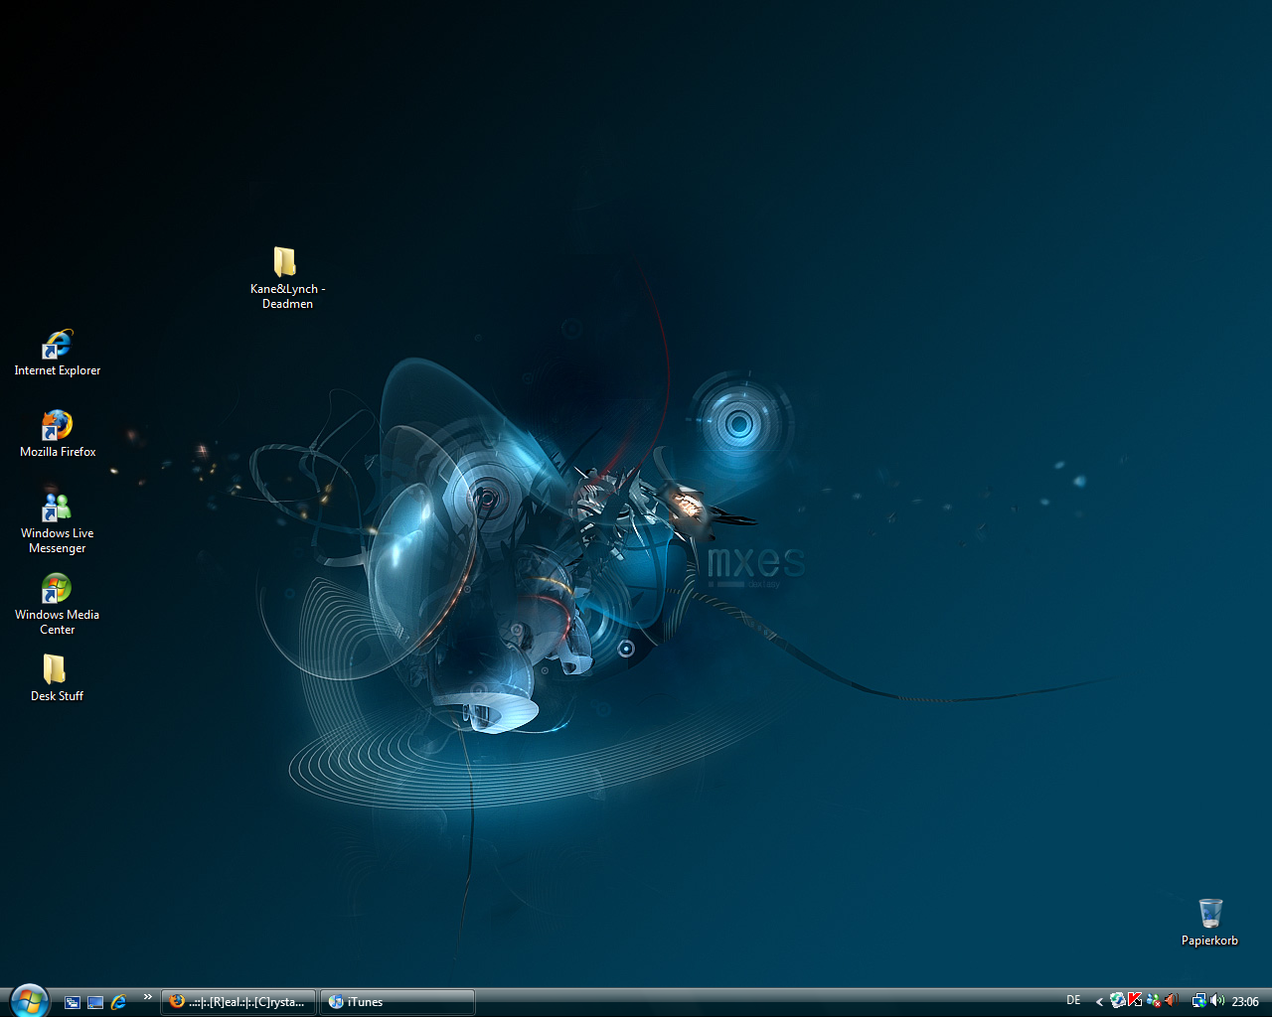This screenshot has height=1017, width=1272.
Task: Switch to the iTunes taskbar window
Action: [397, 1001]
